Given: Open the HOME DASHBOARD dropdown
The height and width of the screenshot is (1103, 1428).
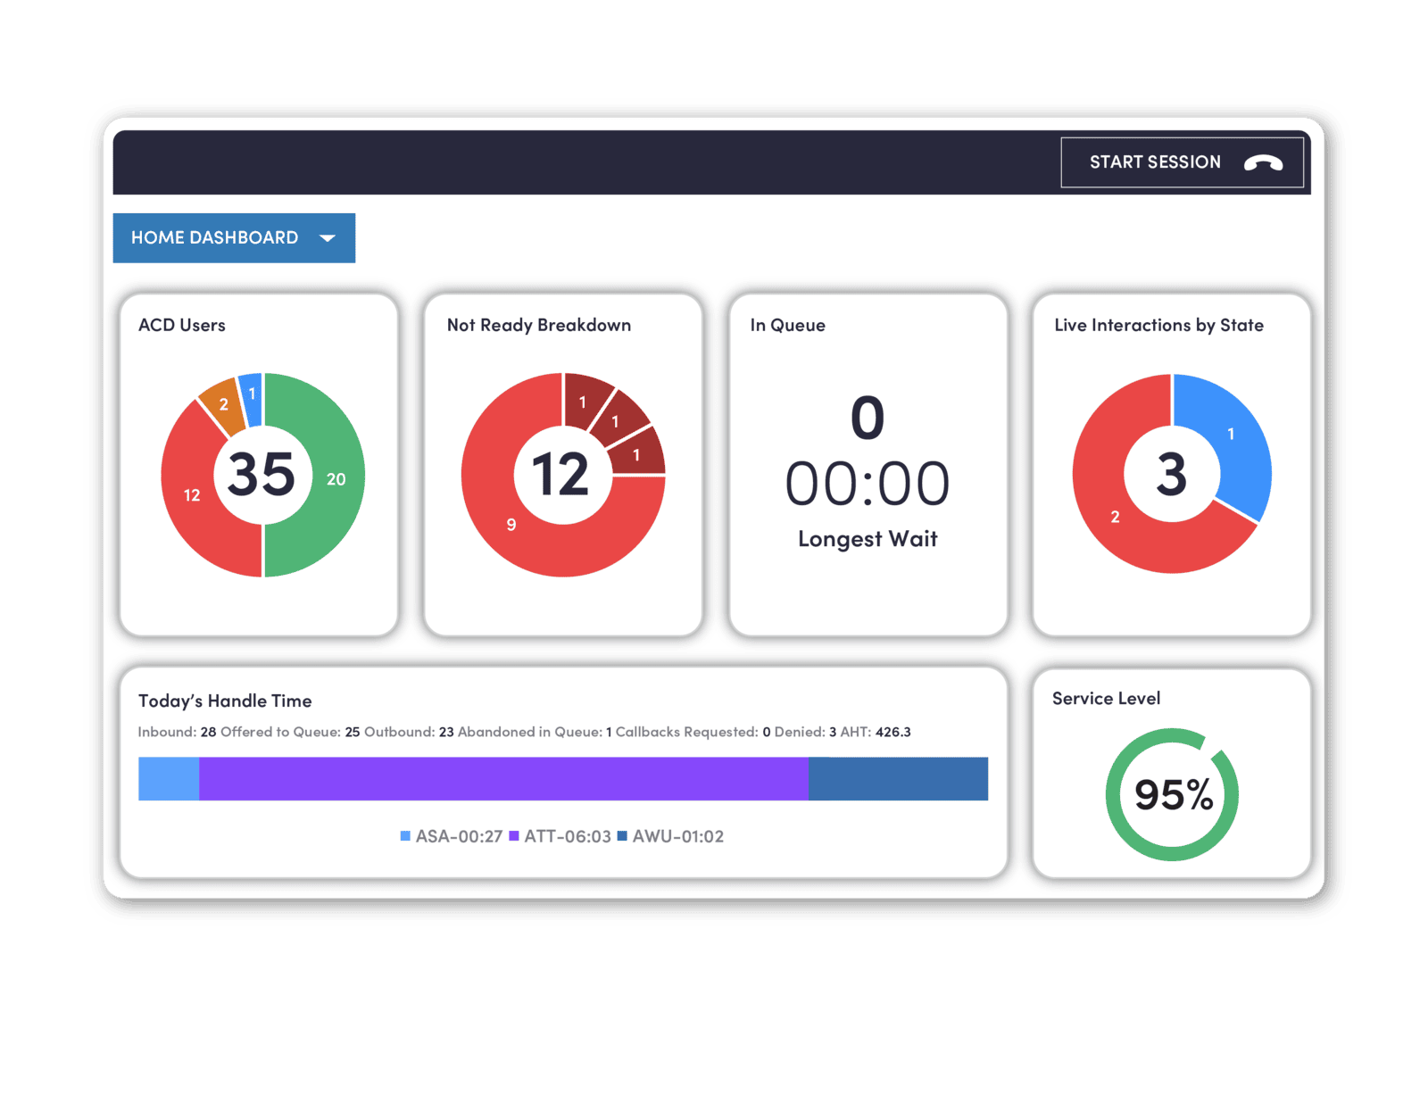Looking at the screenshot, I should pyautogui.click(x=234, y=237).
